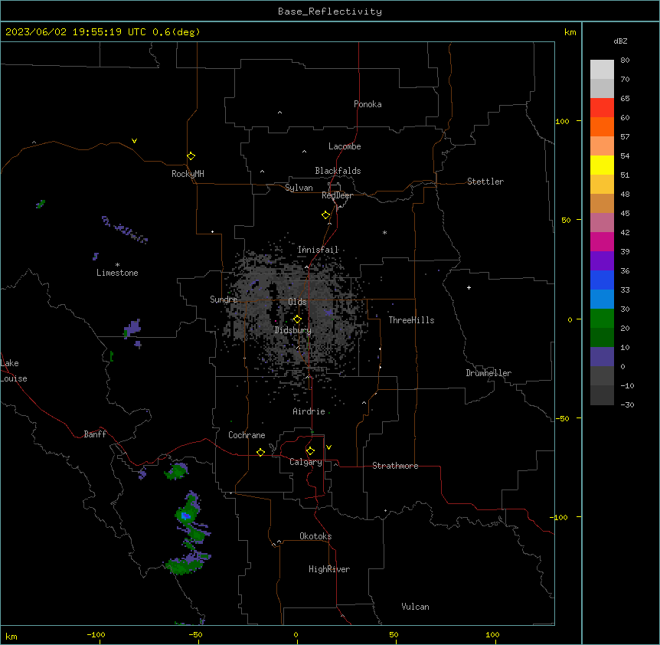Click the km unit label at top right

point(570,32)
